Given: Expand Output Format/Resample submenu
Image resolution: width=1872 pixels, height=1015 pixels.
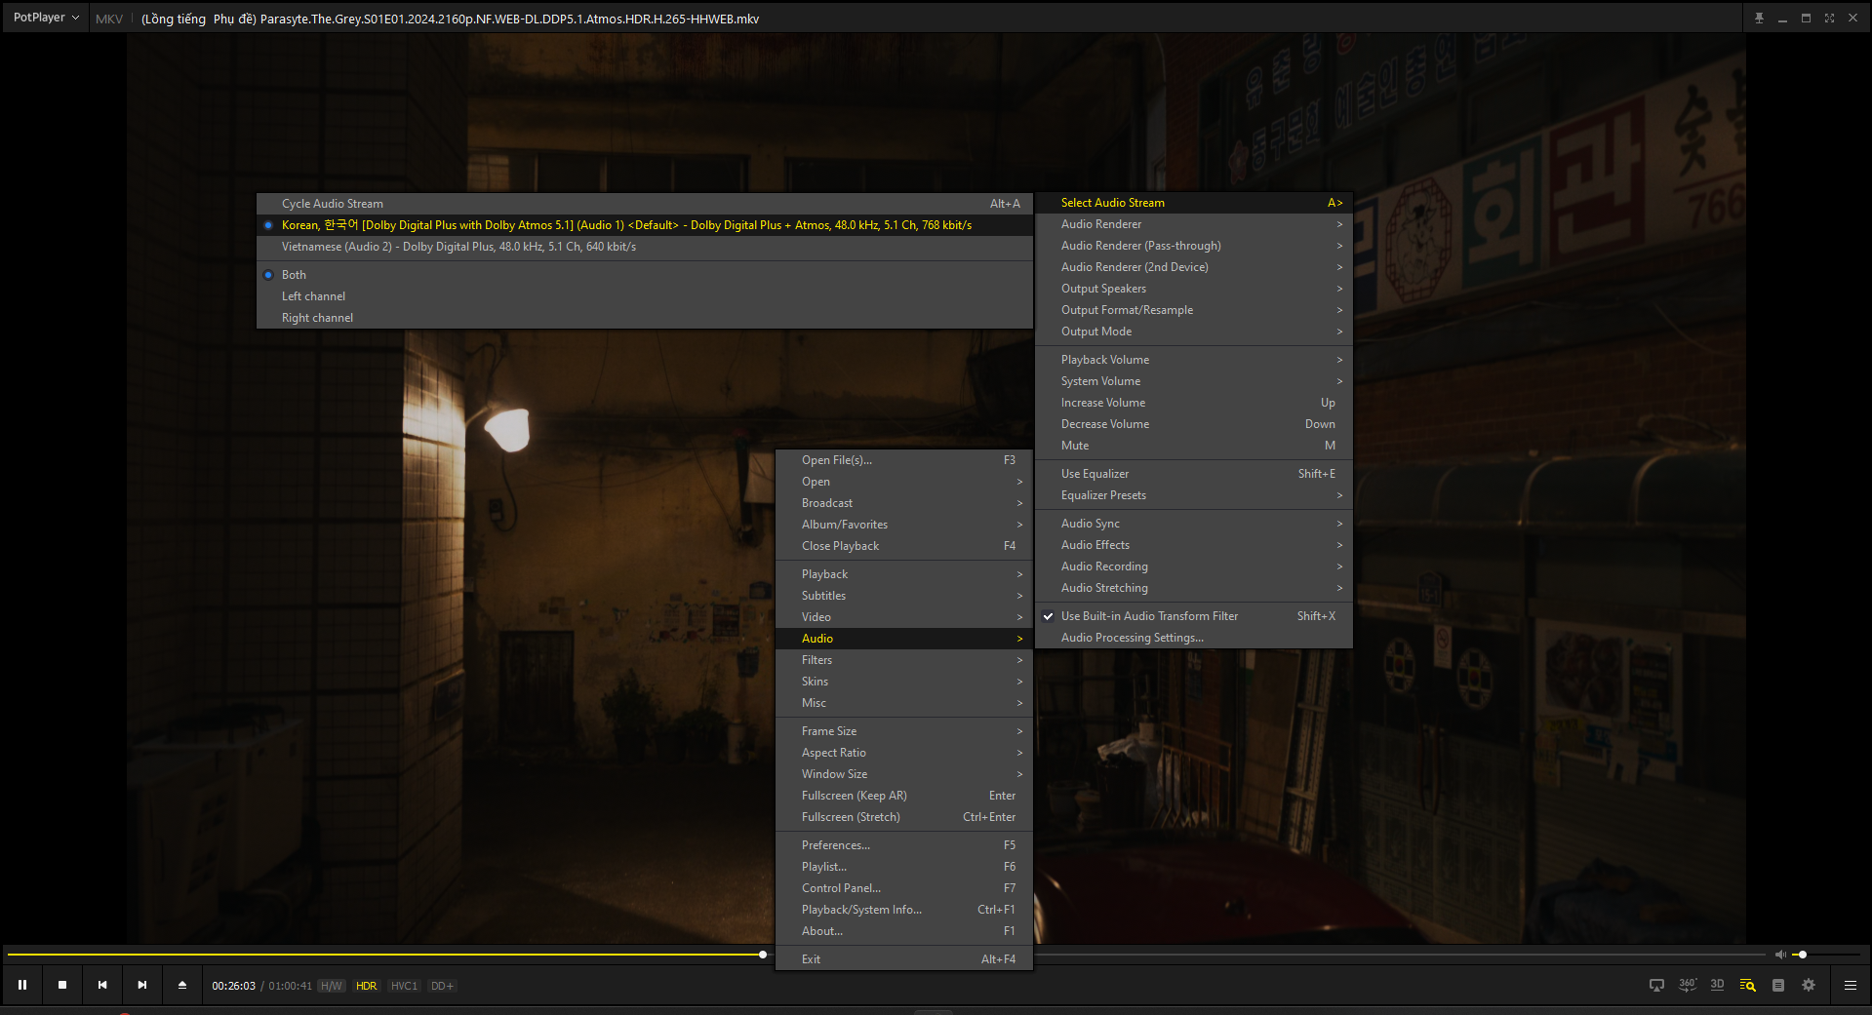Looking at the screenshot, I should pos(1194,310).
